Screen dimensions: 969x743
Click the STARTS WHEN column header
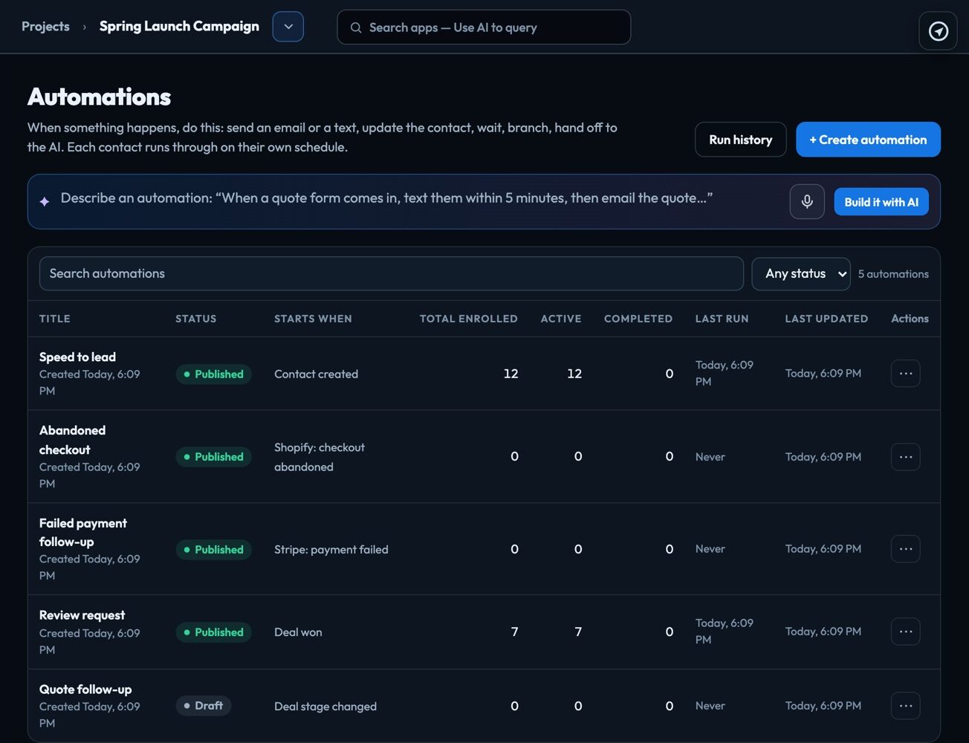[313, 319]
